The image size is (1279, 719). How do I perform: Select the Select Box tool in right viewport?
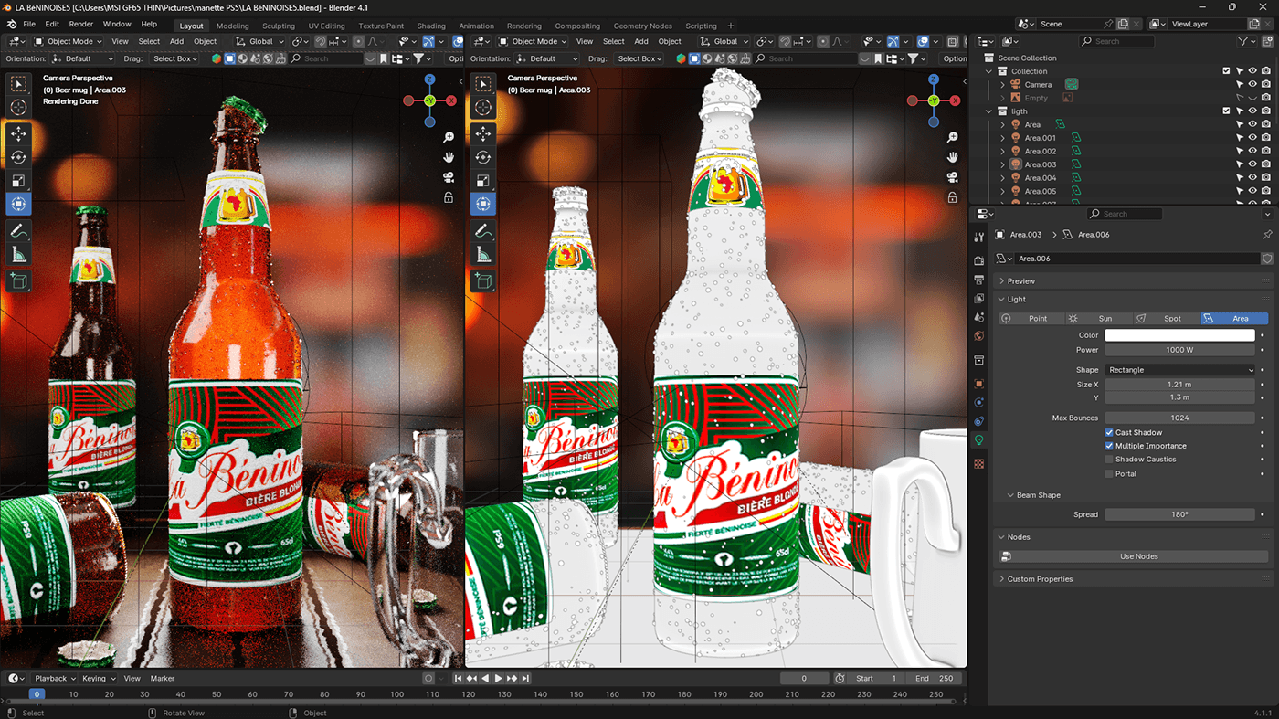pyautogui.click(x=483, y=84)
